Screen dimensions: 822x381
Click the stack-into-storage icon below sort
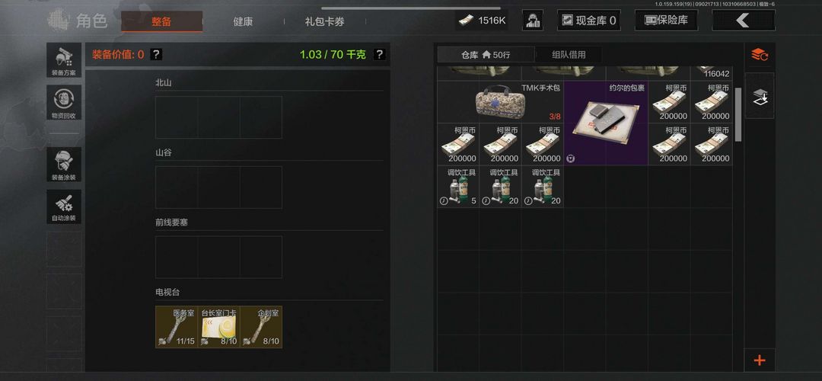click(x=759, y=96)
